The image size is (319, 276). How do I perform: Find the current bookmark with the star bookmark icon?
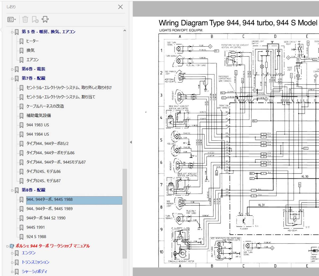[45, 19]
